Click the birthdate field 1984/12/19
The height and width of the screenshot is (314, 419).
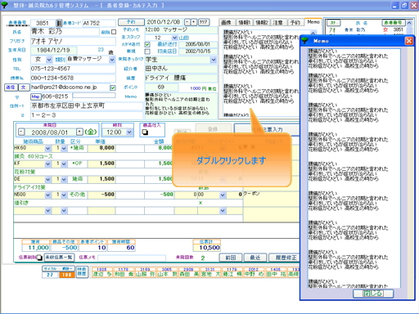point(53,50)
